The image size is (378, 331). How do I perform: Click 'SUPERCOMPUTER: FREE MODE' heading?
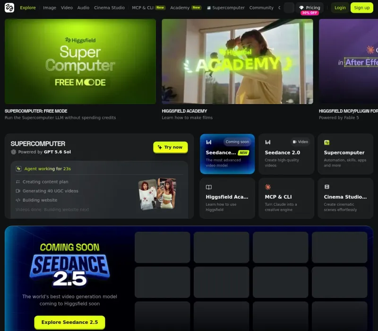click(36, 111)
